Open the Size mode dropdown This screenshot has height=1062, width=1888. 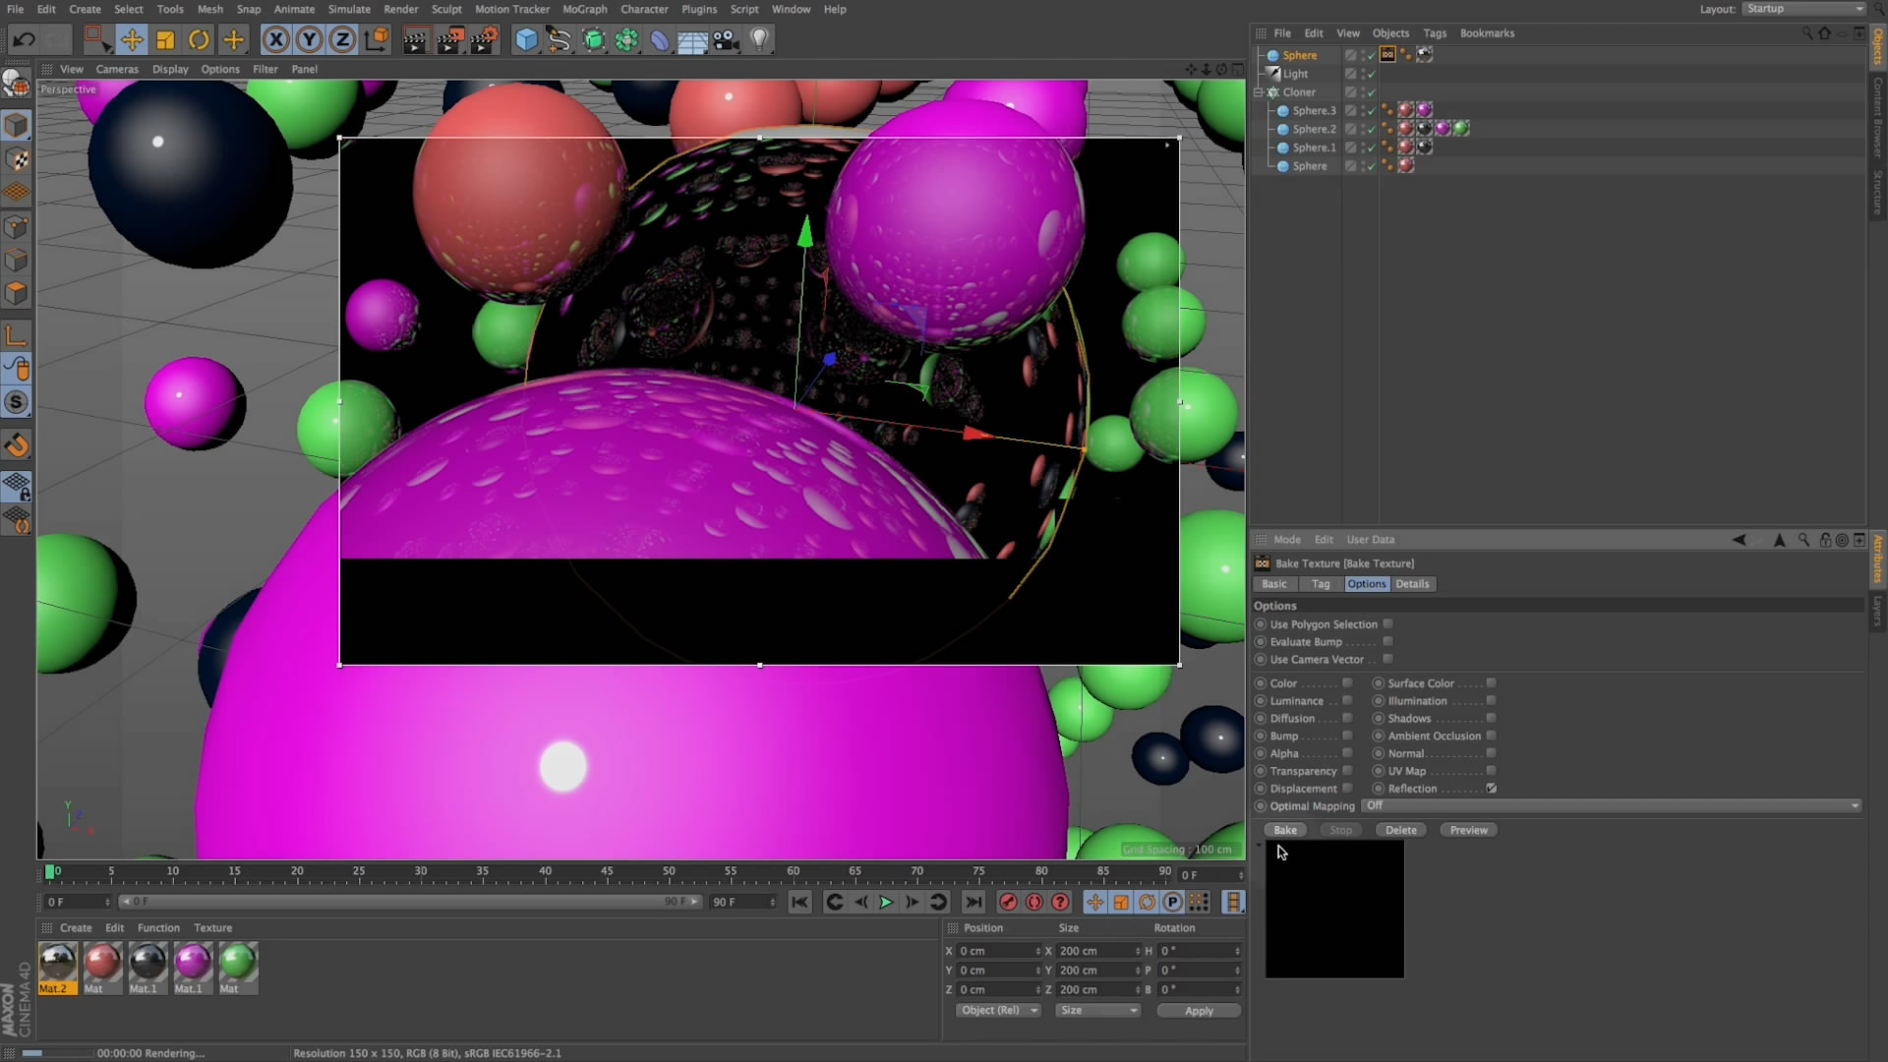click(x=1097, y=1010)
